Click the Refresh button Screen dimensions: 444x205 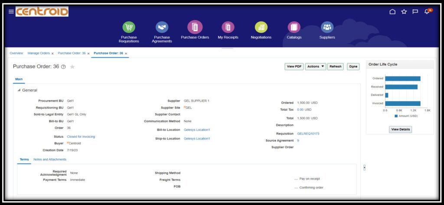coord(336,66)
